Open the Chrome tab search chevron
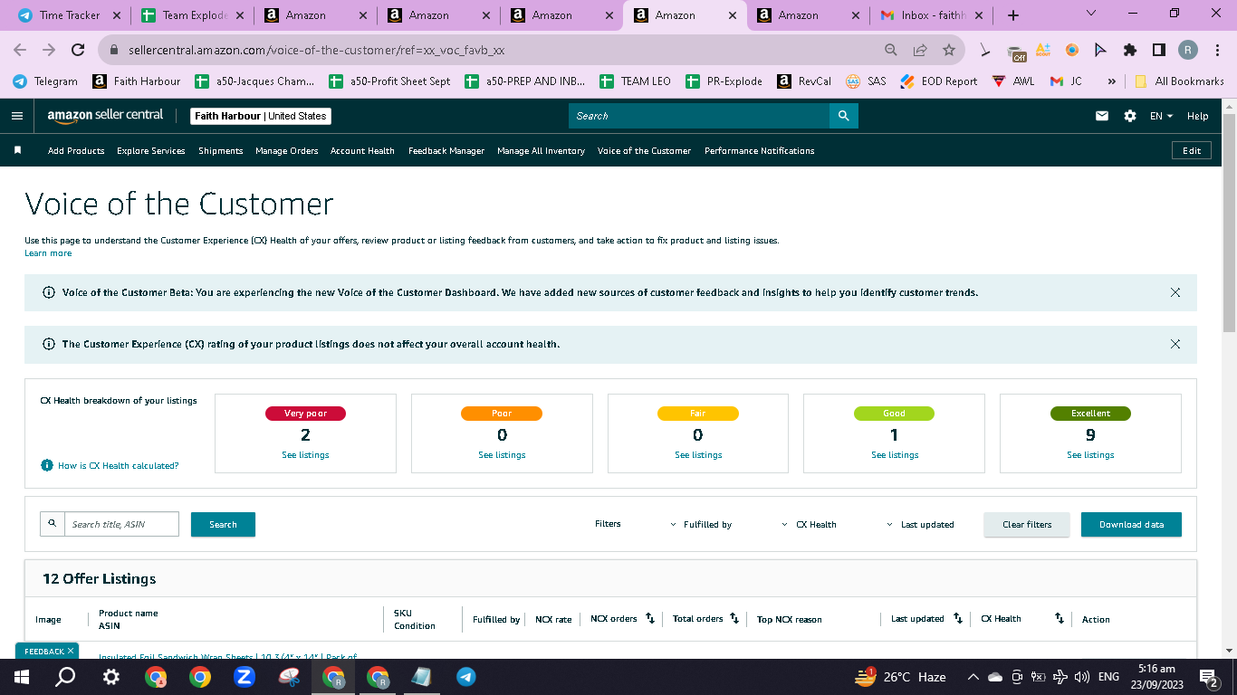This screenshot has height=695, width=1237. point(1090,14)
